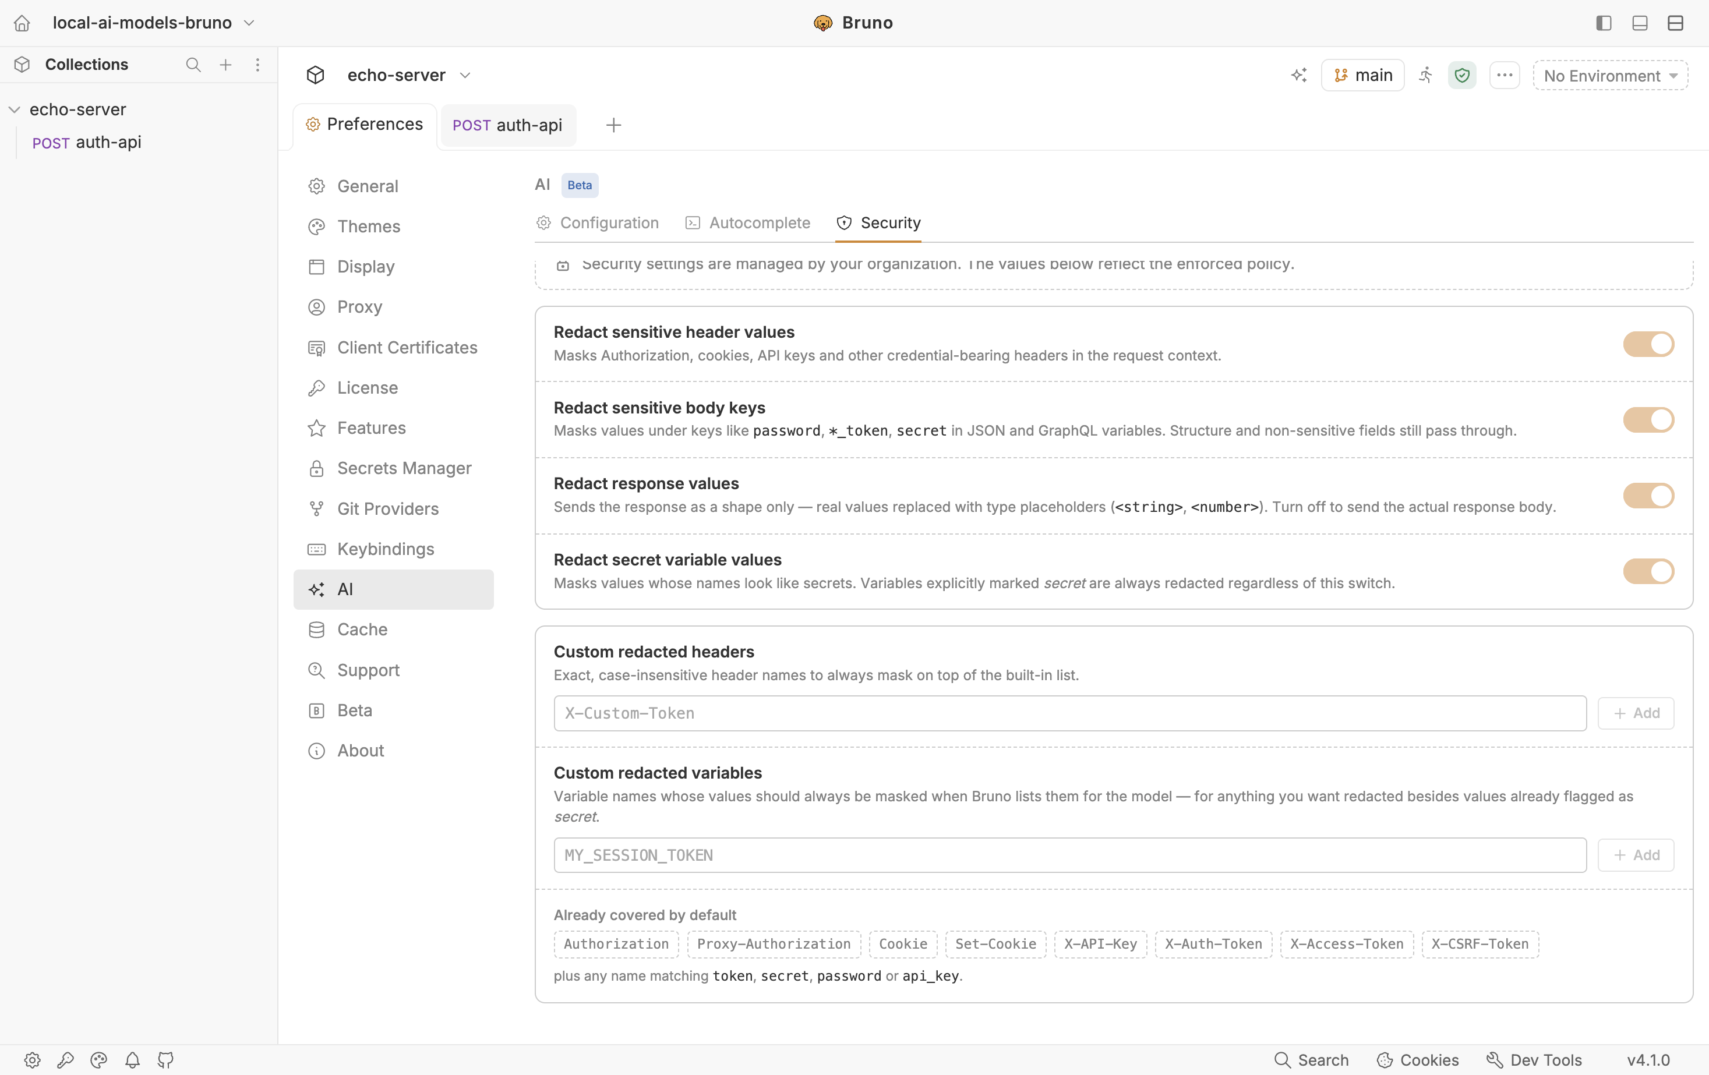Switch to the Autocomplete tab

(747, 223)
